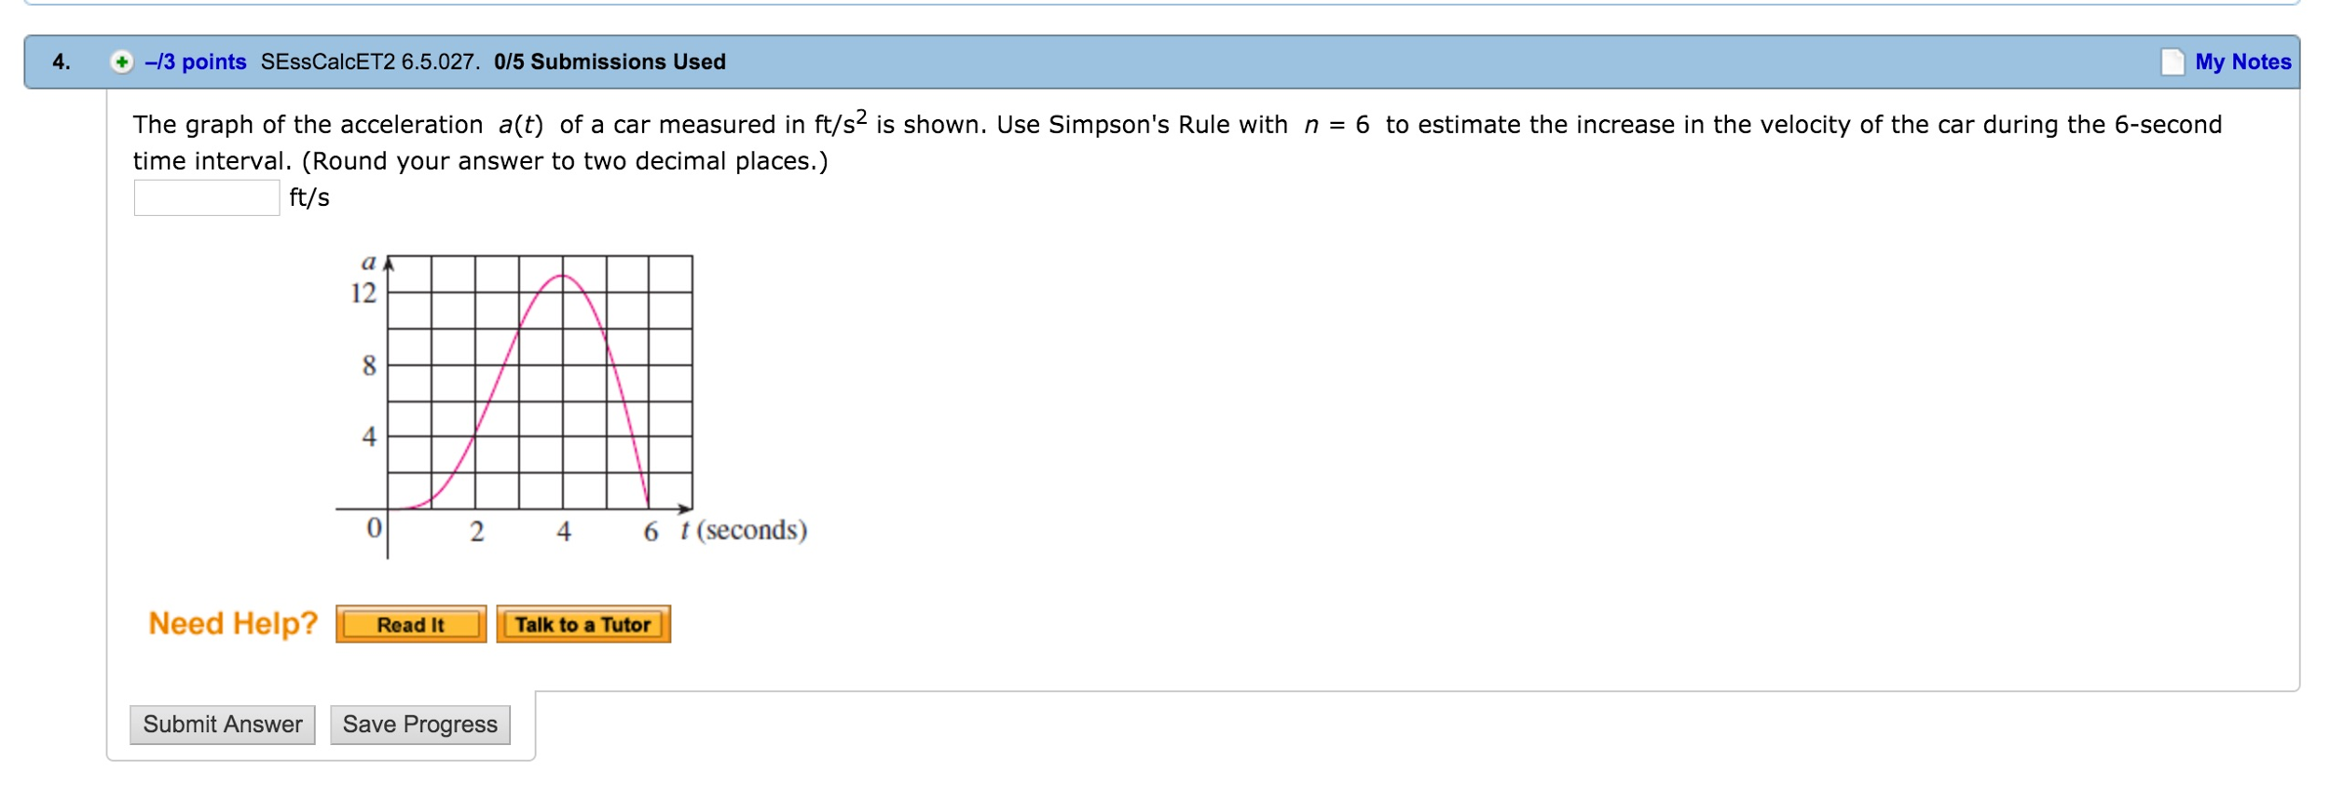Click the ft/s unit label beside the input
Viewport: 2330px width, 787px height.
tap(309, 197)
